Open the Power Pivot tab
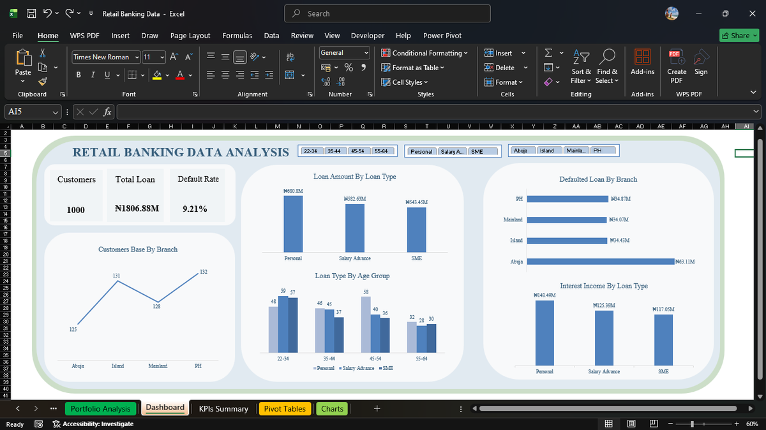Screen dimensions: 766x430 (442, 36)
